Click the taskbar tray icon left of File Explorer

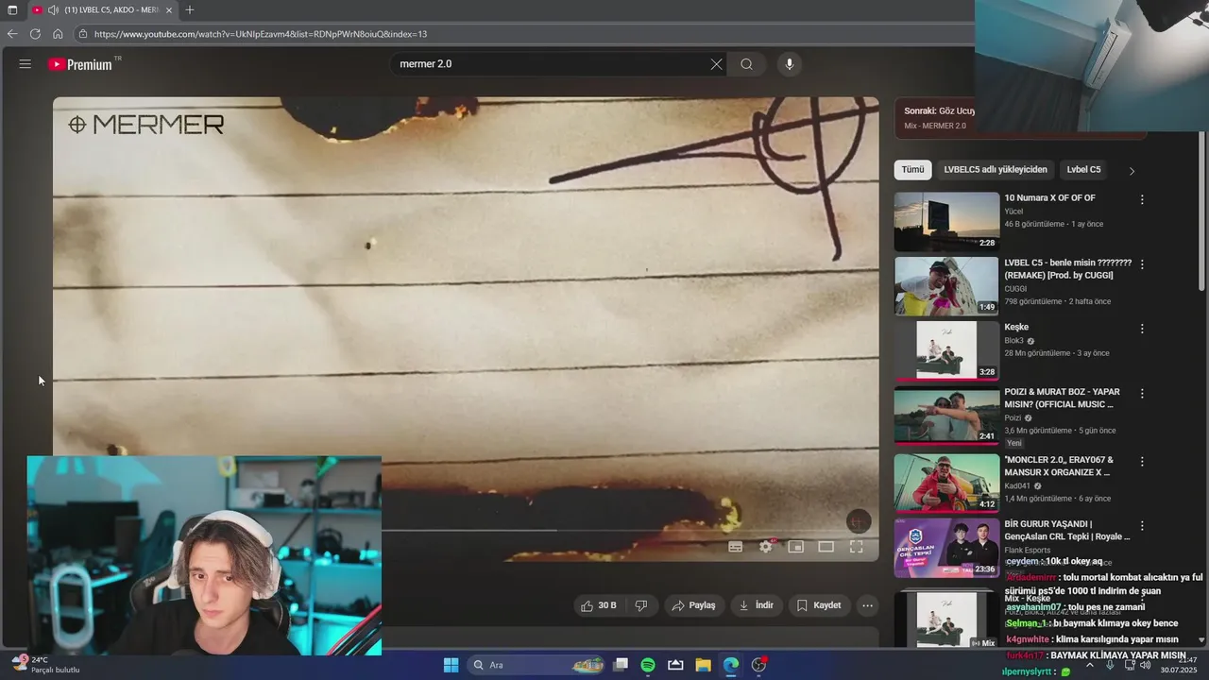675,665
